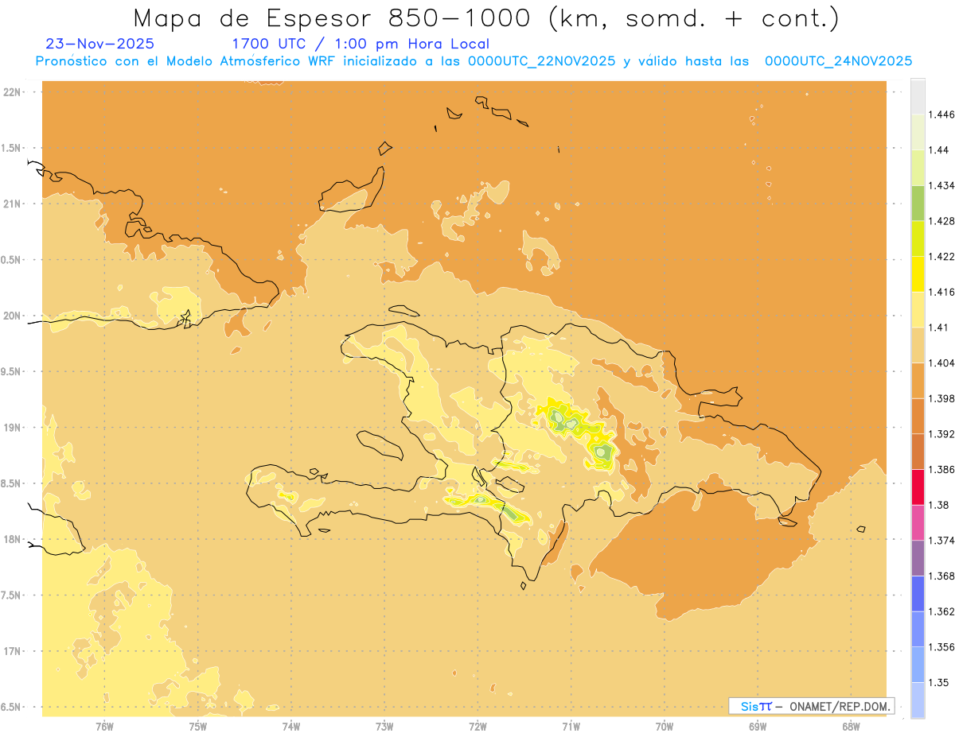
Task: Pick the orange 1.398–1.404 legend swatch
Action: click(x=918, y=381)
